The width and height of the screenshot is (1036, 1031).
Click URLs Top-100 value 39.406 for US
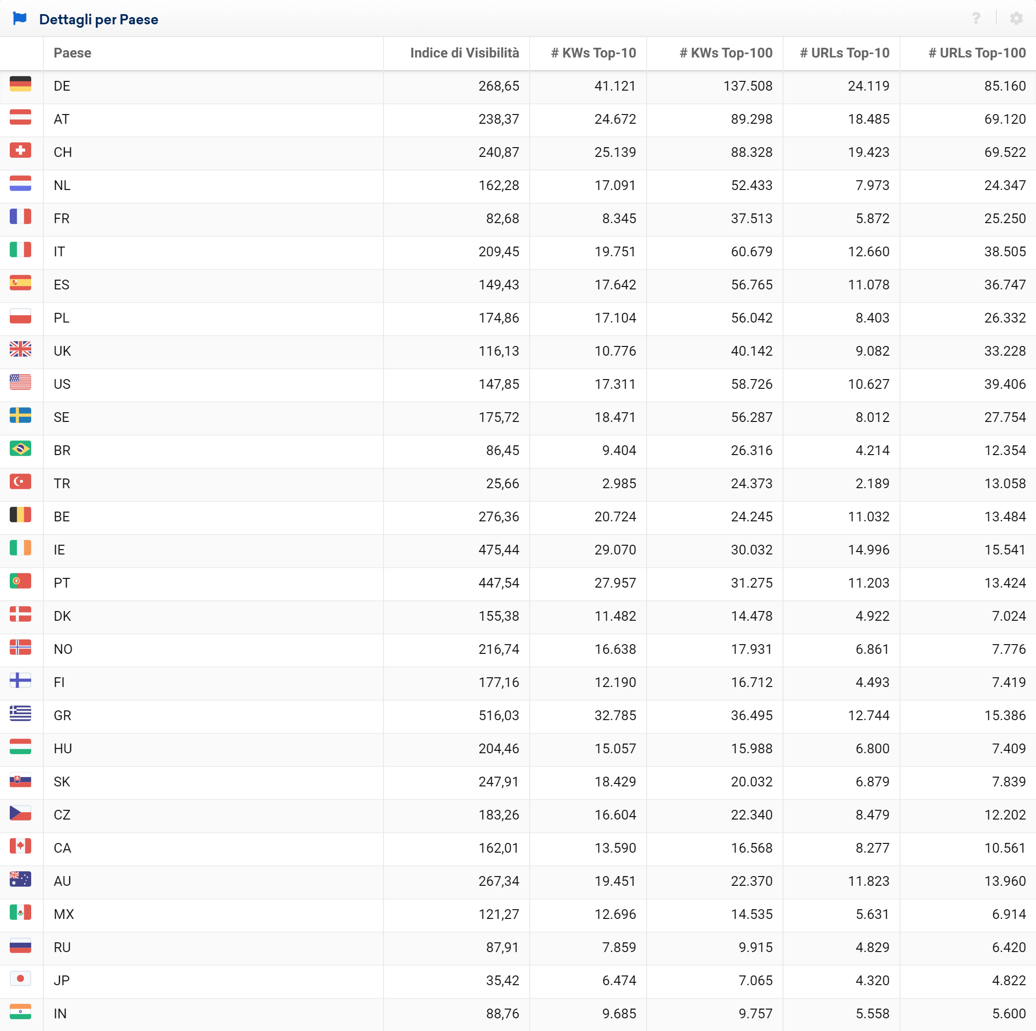[1005, 384]
